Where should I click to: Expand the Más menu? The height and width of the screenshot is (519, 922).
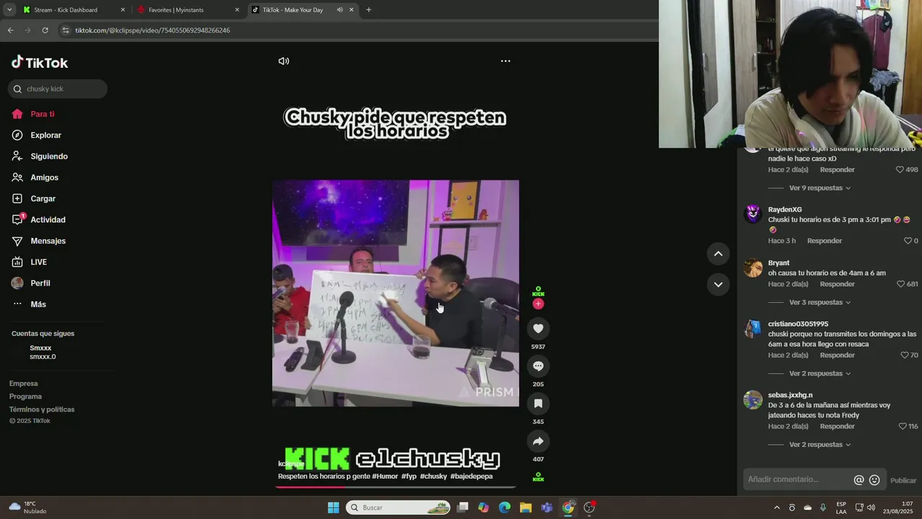click(29, 304)
